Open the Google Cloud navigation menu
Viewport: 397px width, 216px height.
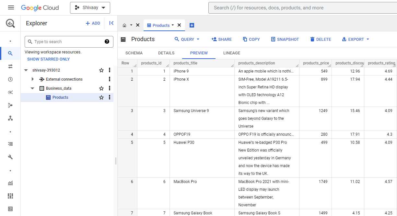point(11,7)
